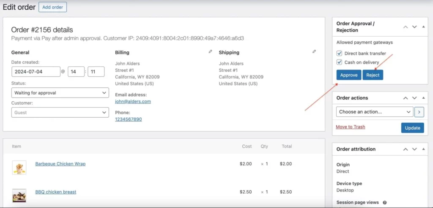Reject the order

tap(373, 75)
